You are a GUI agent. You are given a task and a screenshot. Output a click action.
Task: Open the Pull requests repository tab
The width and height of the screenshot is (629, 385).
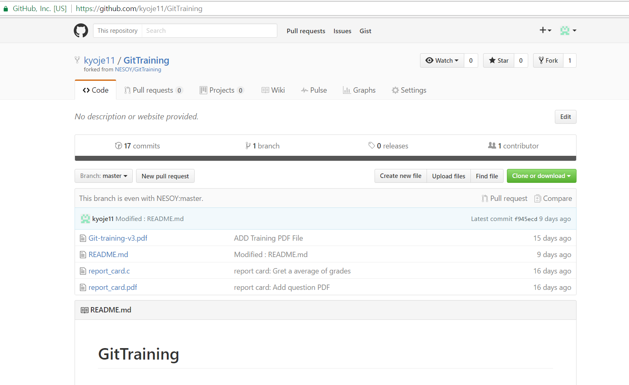point(153,90)
